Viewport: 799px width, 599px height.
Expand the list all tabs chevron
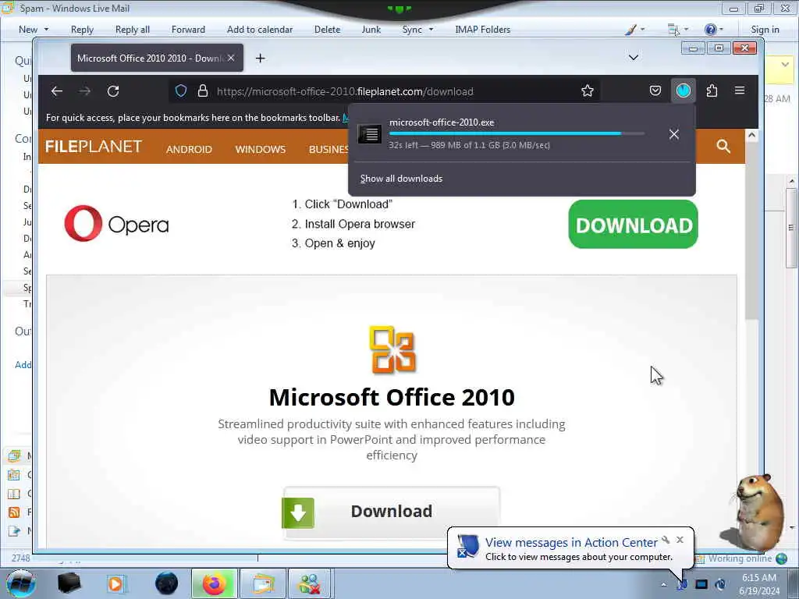click(x=634, y=58)
